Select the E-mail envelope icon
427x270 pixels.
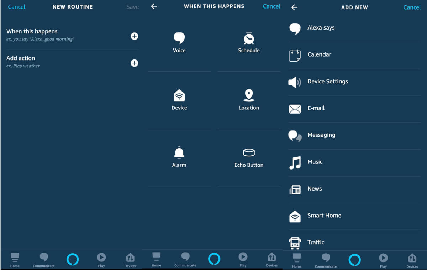click(x=295, y=109)
